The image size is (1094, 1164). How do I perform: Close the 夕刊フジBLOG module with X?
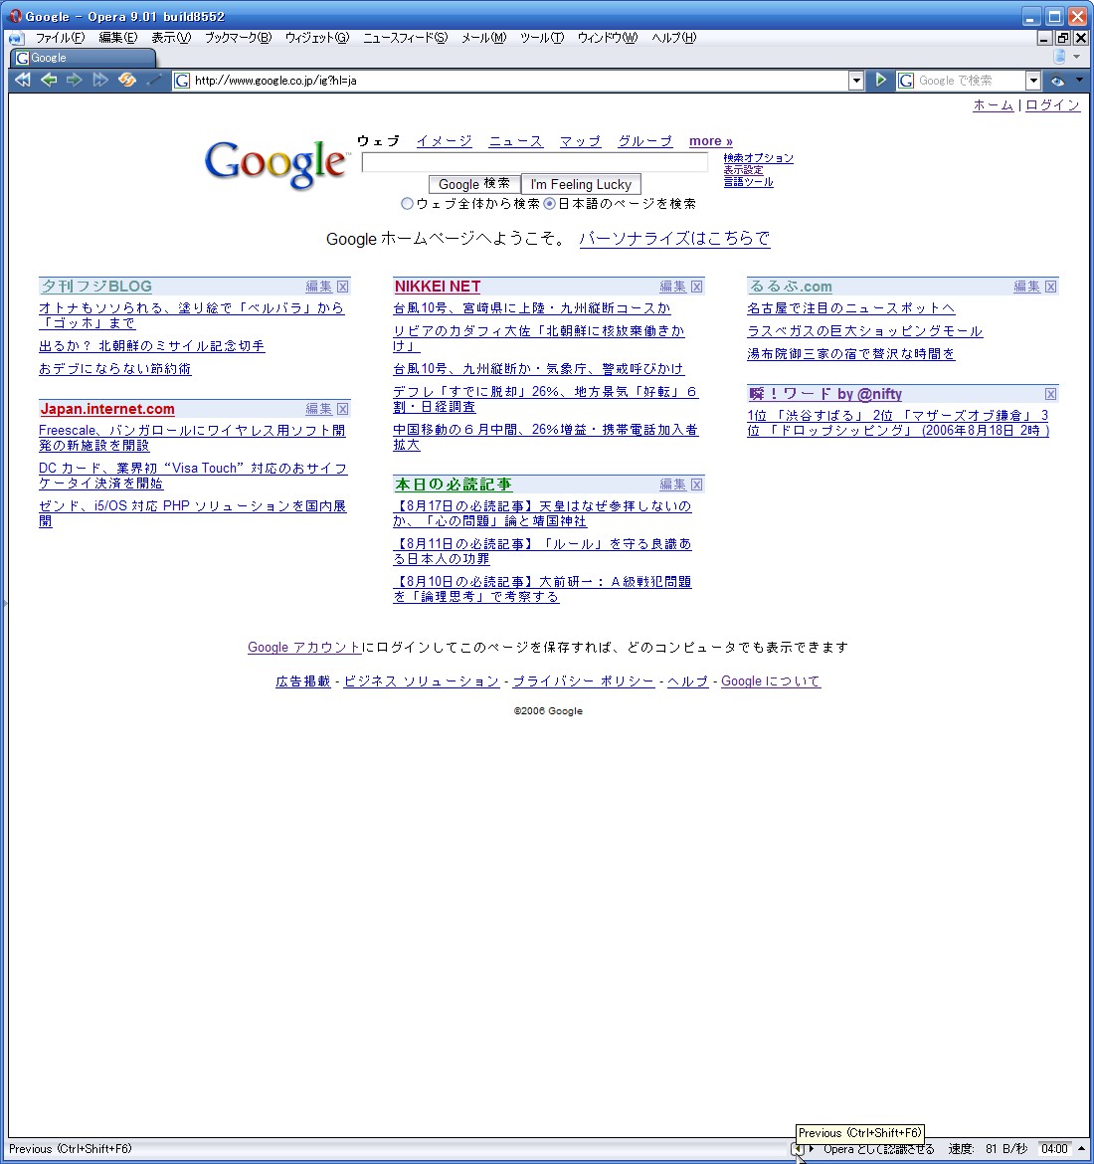(343, 287)
